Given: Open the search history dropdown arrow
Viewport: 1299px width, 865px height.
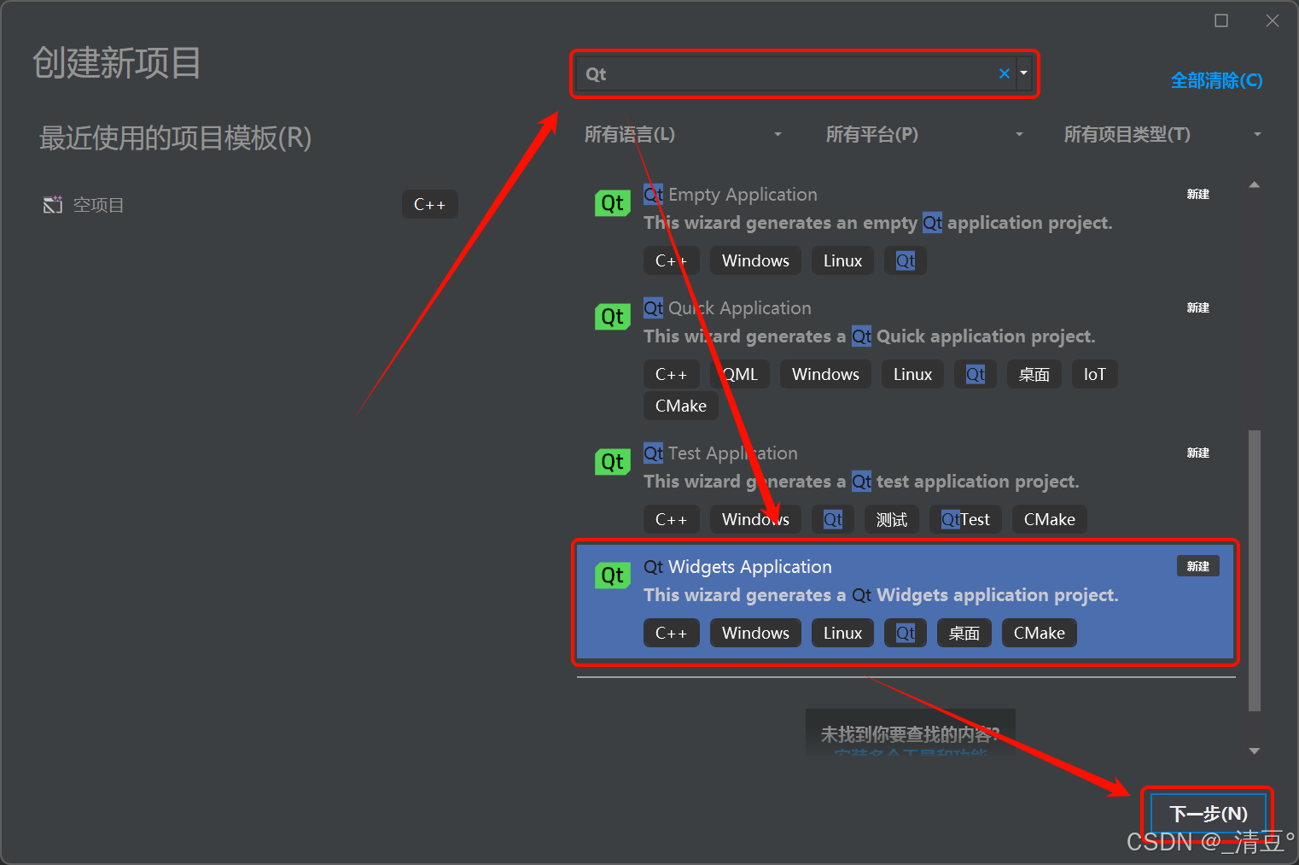Looking at the screenshot, I should 1023,73.
